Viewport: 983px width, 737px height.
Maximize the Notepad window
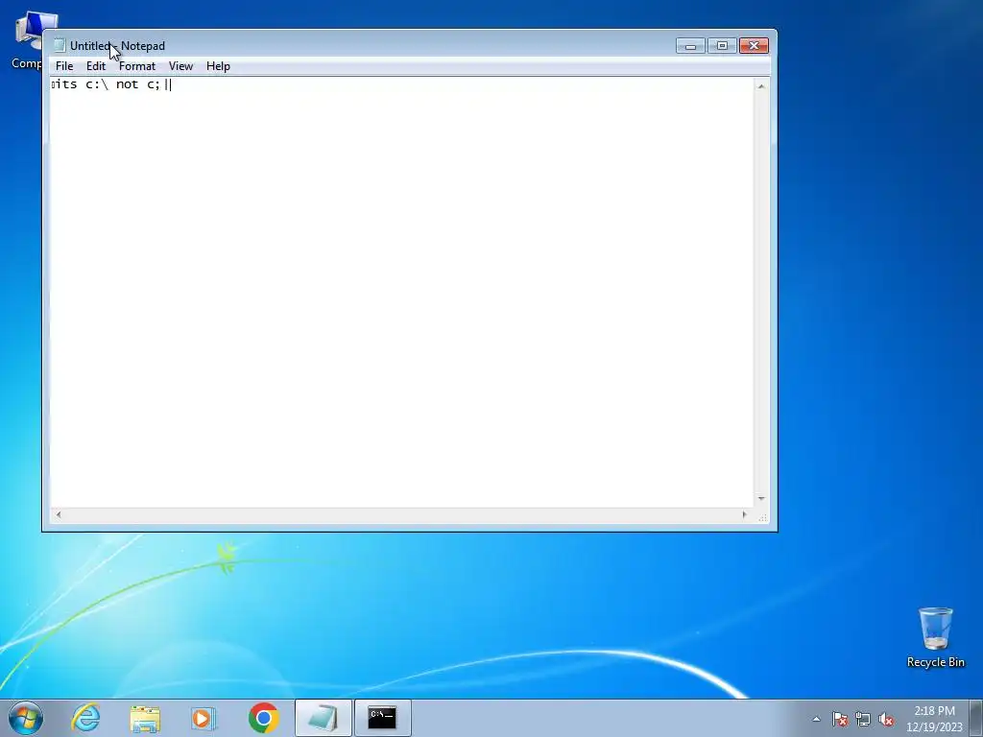tap(722, 46)
